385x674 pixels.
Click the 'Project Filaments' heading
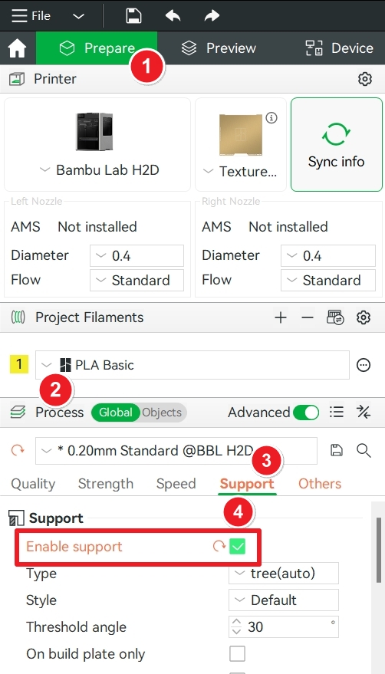90,317
